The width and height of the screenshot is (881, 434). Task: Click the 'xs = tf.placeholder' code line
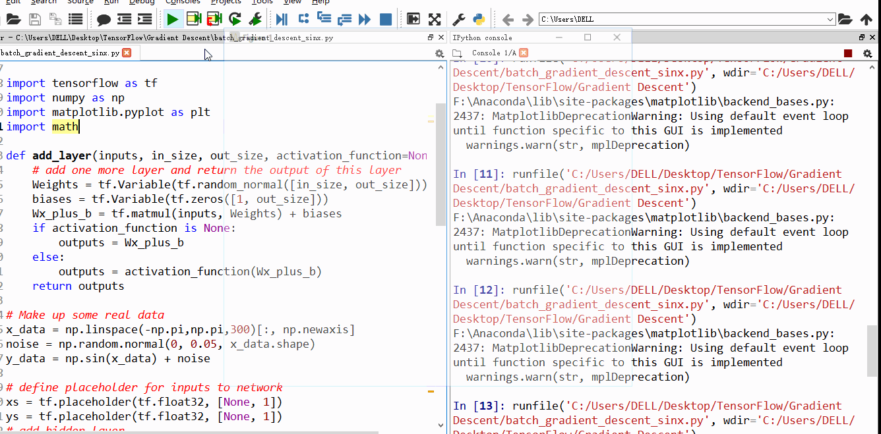pyautogui.click(x=144, y=402)
